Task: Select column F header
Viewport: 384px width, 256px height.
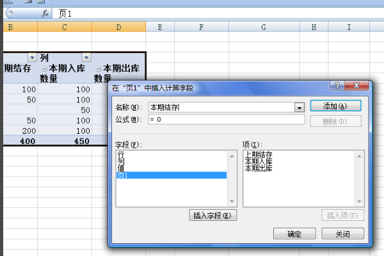Action: coord(202,27)
